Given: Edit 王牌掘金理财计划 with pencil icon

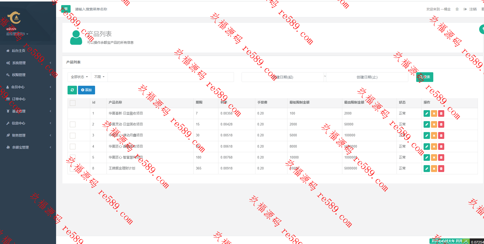Looking at the screenshot, I should pyautogui.click(x=427, y=168).
